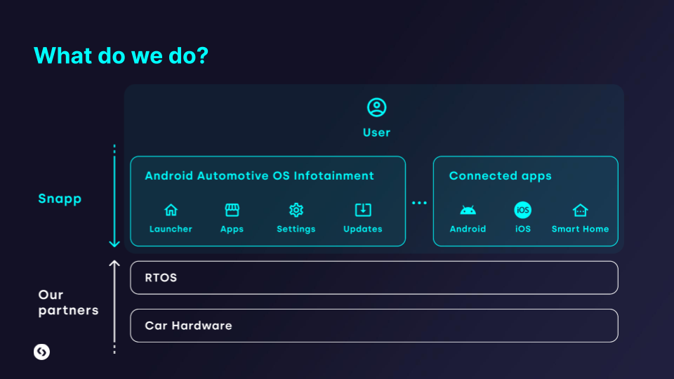Select the Car Hardware layer box

point(374,326)
